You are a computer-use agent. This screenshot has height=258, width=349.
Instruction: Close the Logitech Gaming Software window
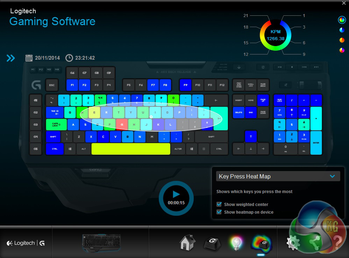[x=344, y=3]
